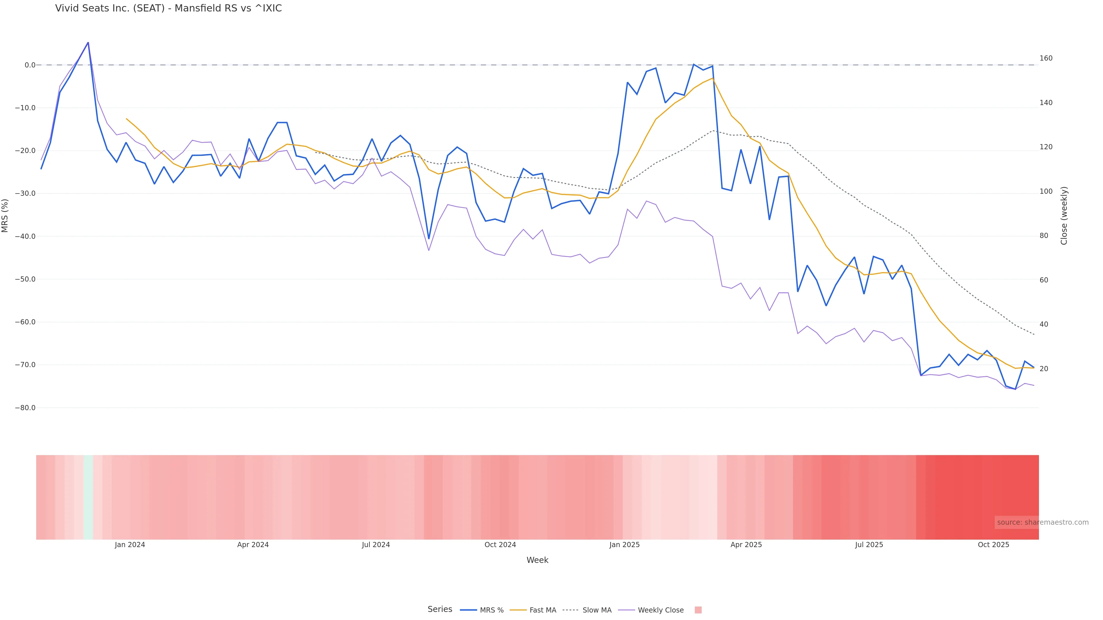Click the MRS (%) y-axis title
This screenshot has height=620, width=1103.
[5, 216]
